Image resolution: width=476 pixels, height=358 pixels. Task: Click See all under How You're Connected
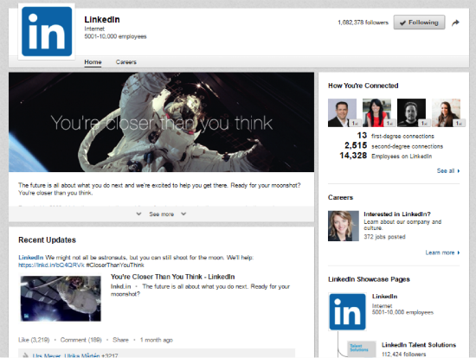point(448,171)
